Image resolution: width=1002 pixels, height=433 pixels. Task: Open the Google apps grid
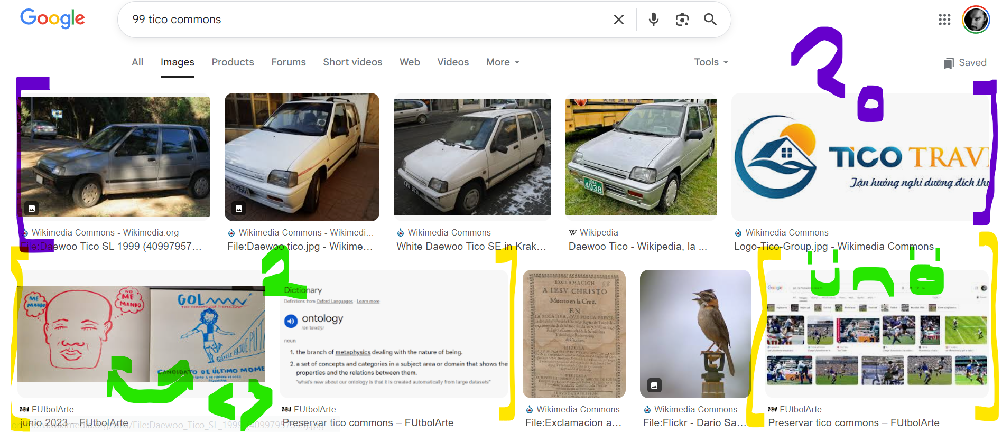click(x=944, y=20)
